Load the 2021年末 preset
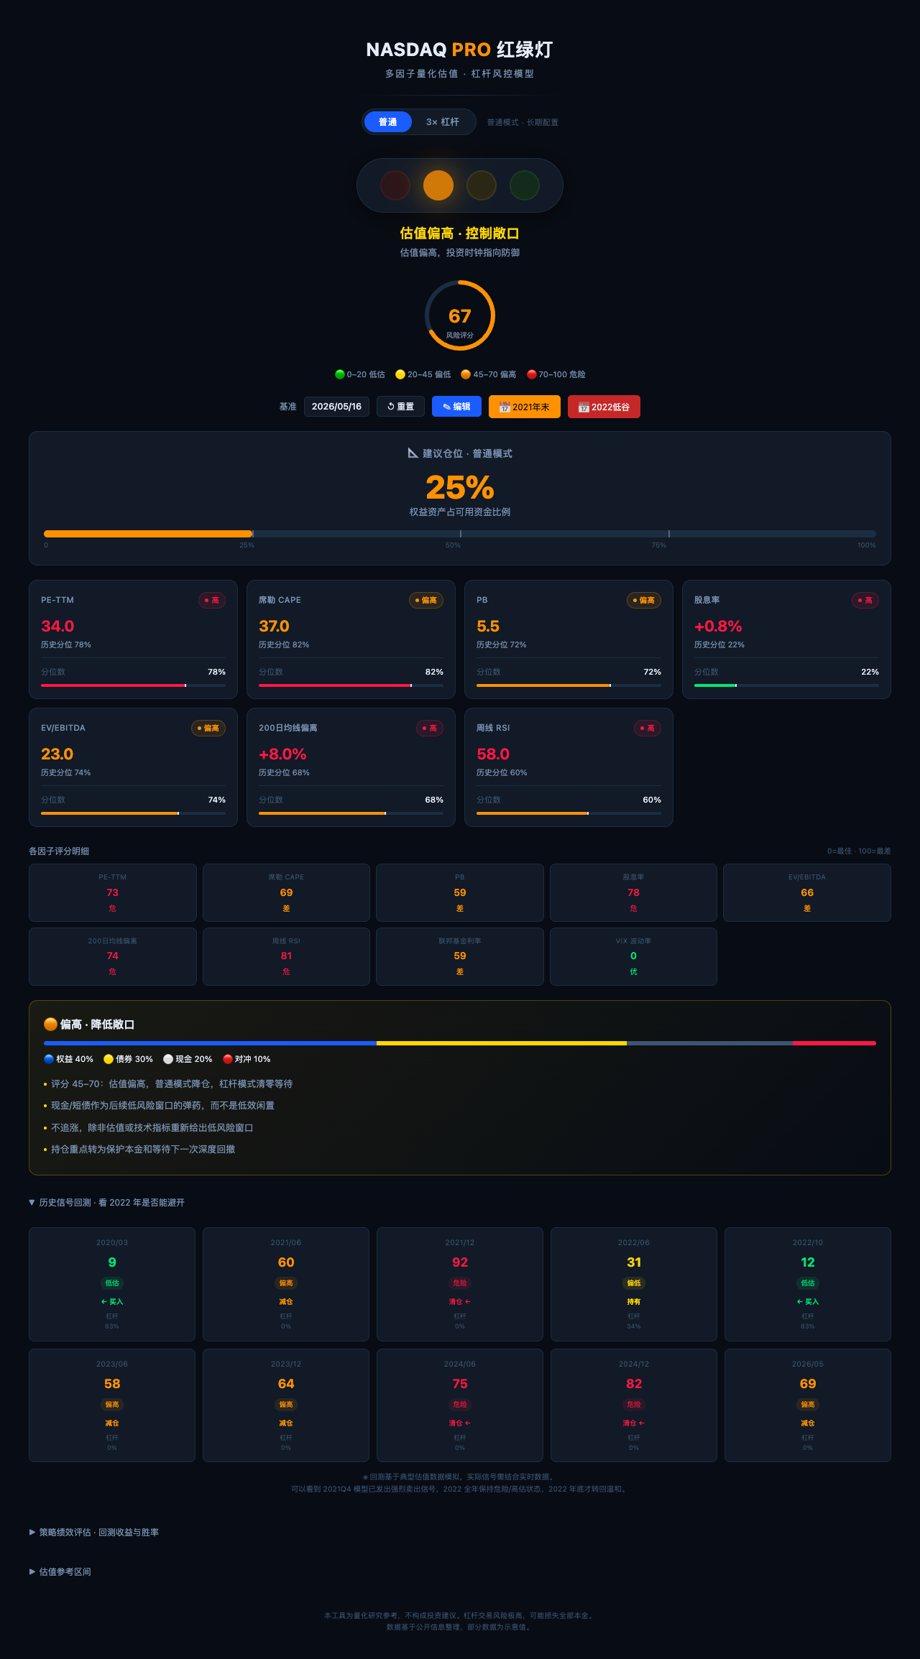920x1659 pixels. point(525,407)
